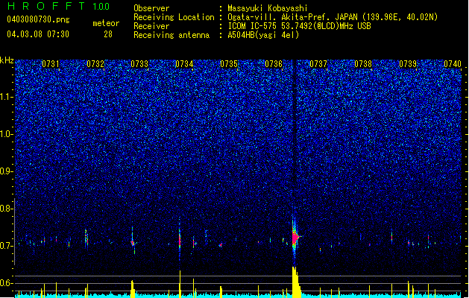469x298 pixels.
Task: Click the Receiver field label
Action: (x=151, y=26)
